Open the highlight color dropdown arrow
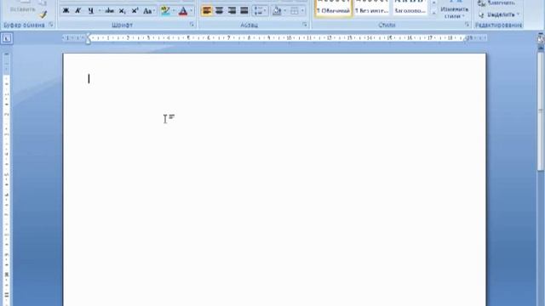This screenshot has height=306, width=545. coord(174,11)
